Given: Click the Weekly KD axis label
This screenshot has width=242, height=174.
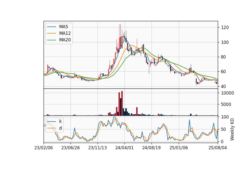Looking at the screenshot, I should 232,129.
